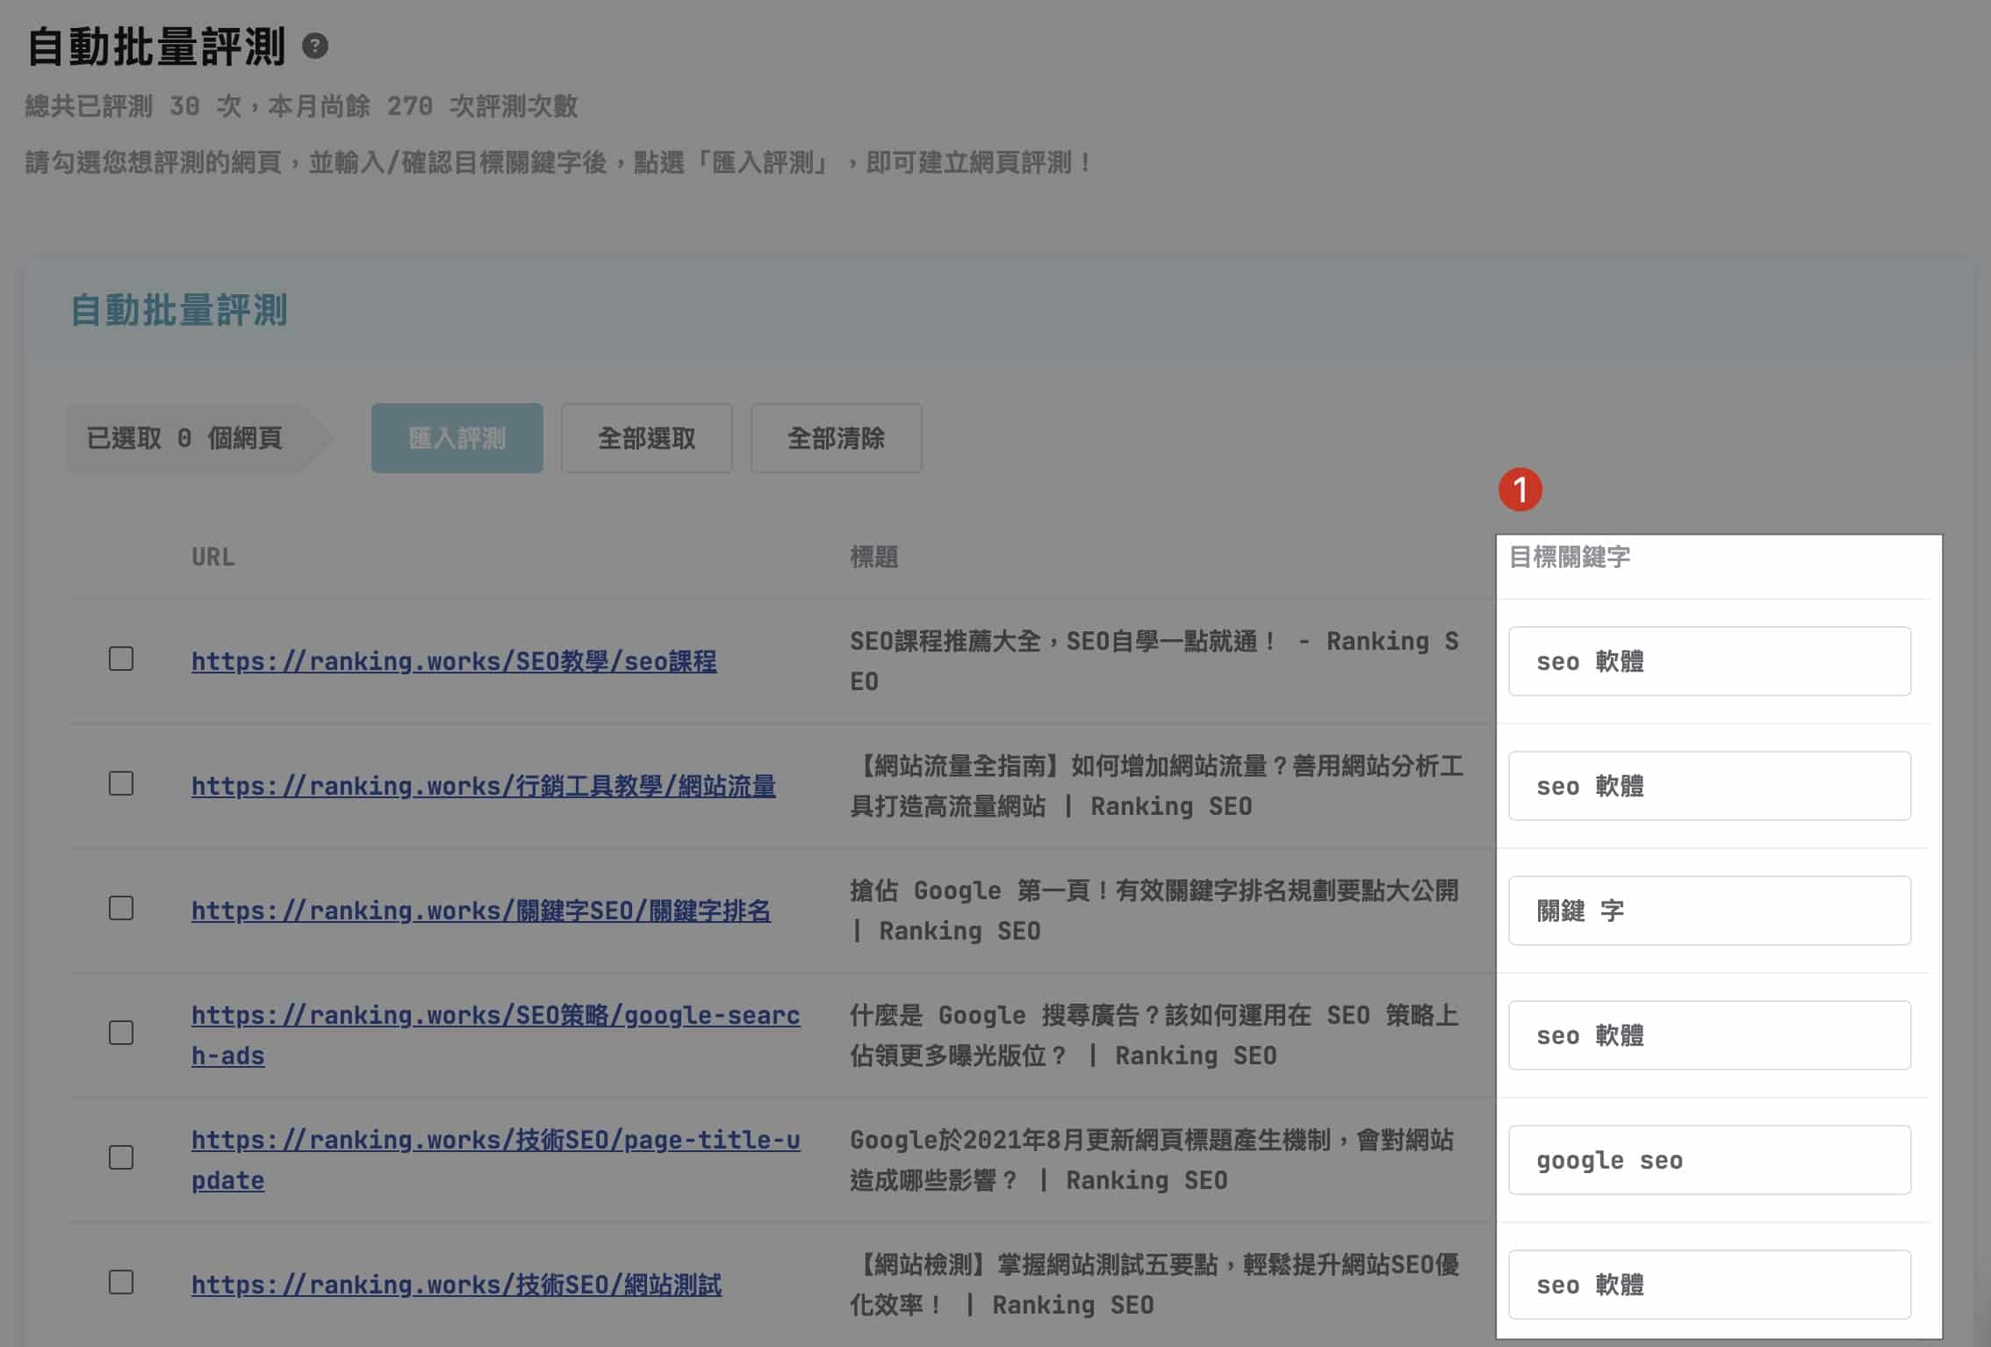Tick the google-search-ads row checkbox
This screenshot has width=1991, height=1347.
coord(121,1033)
